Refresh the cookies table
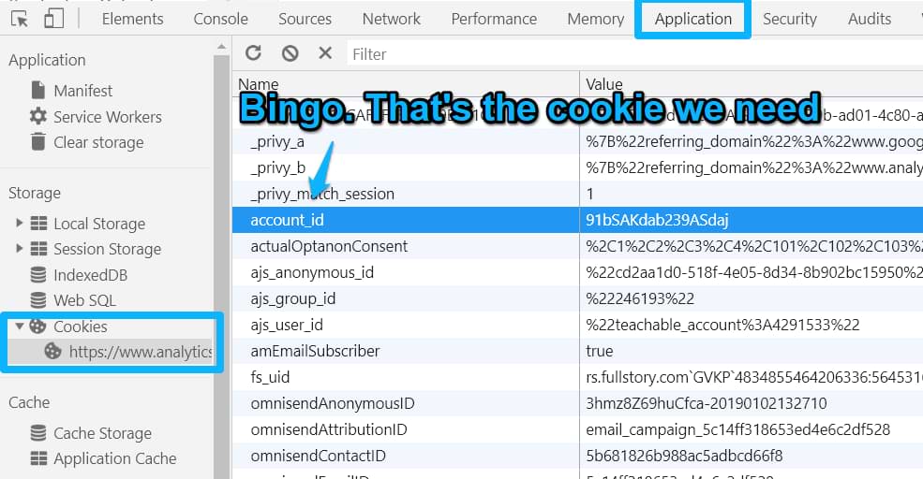The width and height of the screenshot is (923, 479). coord(254,53)
